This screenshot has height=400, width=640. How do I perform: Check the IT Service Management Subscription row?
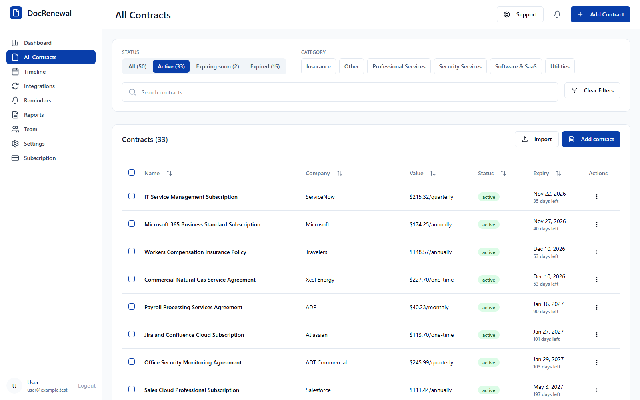coord(132,196)
